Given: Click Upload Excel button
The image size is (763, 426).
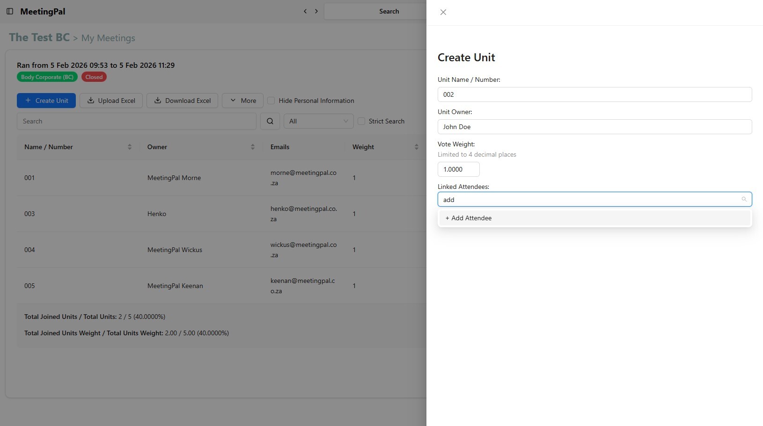Looking at the screenshot, I should tap(111, 101).
